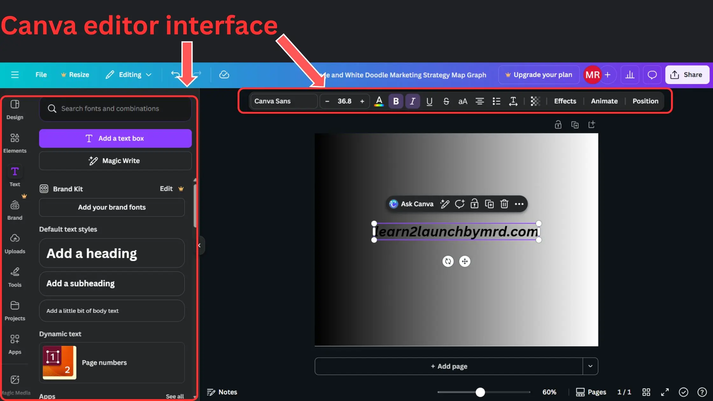This screenshot has width=713, height=401.
Task: Decrease the font size with minus
Action: point(327,101)
